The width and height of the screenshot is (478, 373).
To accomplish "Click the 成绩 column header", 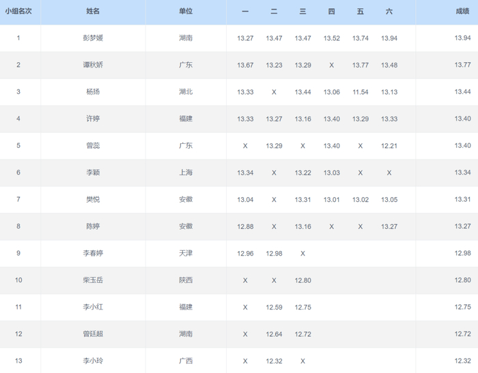I will pyautogui.click(x=462, y=12).
